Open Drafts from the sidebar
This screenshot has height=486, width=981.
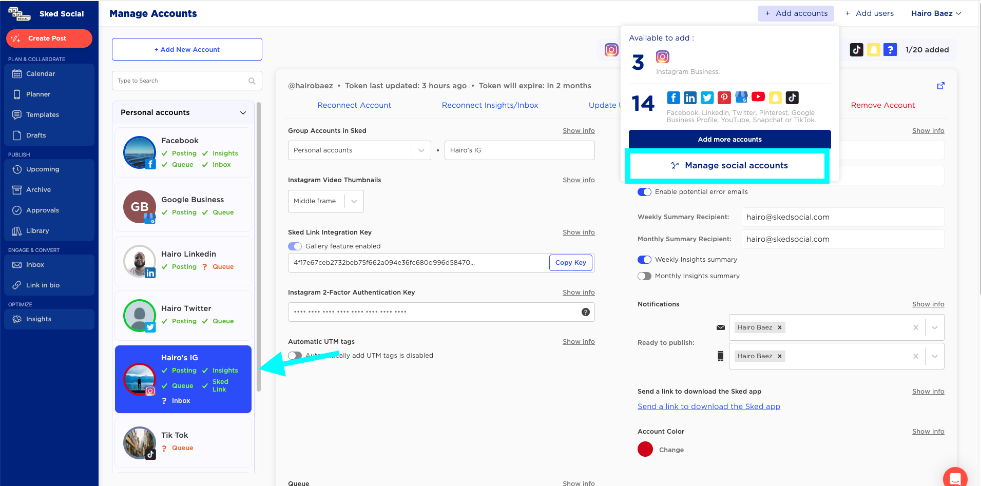(49, 135)
